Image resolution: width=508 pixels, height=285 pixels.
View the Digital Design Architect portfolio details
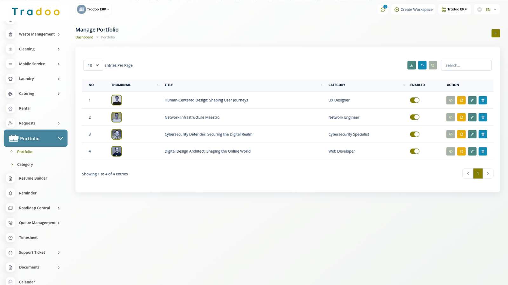[x=451, y=151]
